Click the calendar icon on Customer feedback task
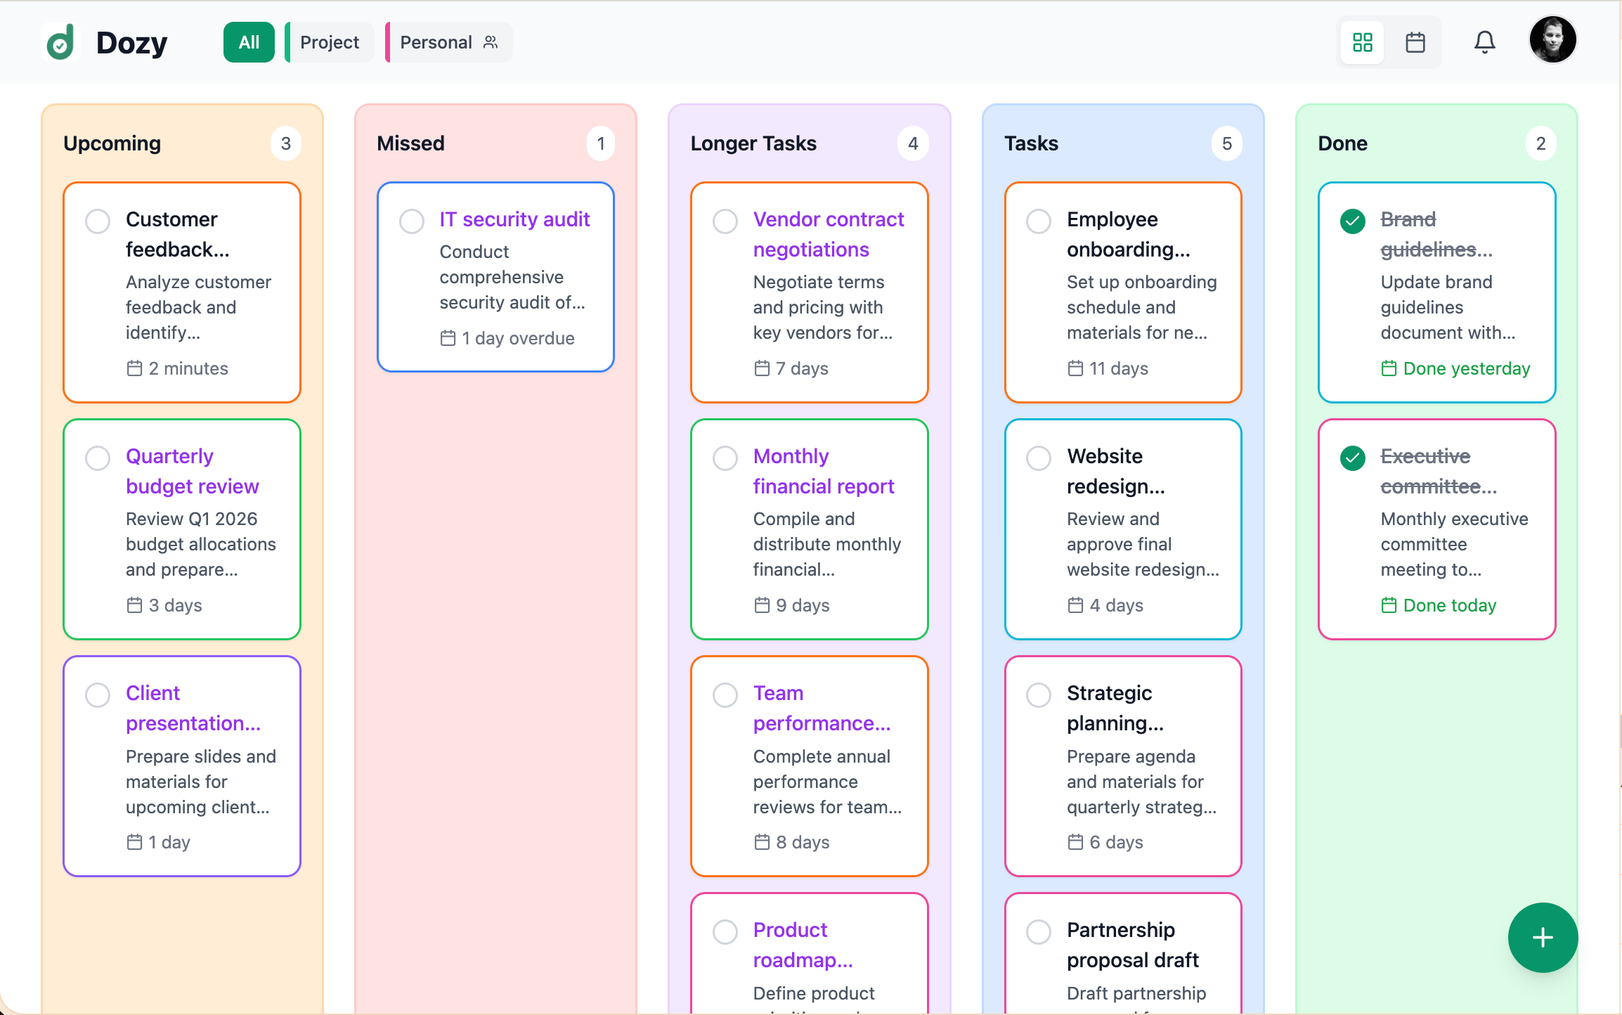1622x1015 pixels. click(136, 368)
